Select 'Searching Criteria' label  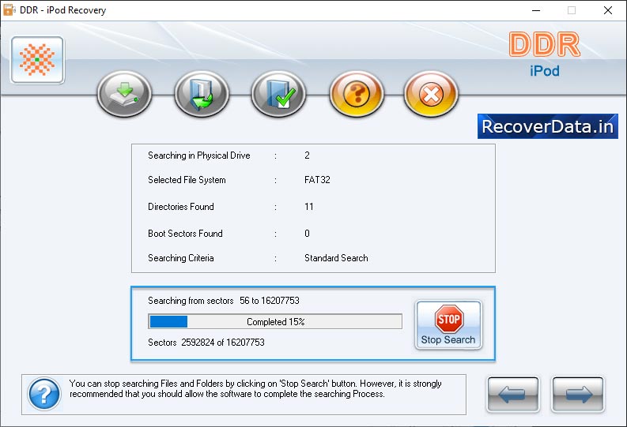tap(181, 258)
